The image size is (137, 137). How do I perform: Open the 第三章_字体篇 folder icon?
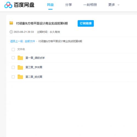click(20, 67)
